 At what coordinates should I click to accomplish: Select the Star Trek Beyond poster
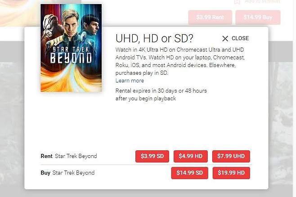pos(71,48)
